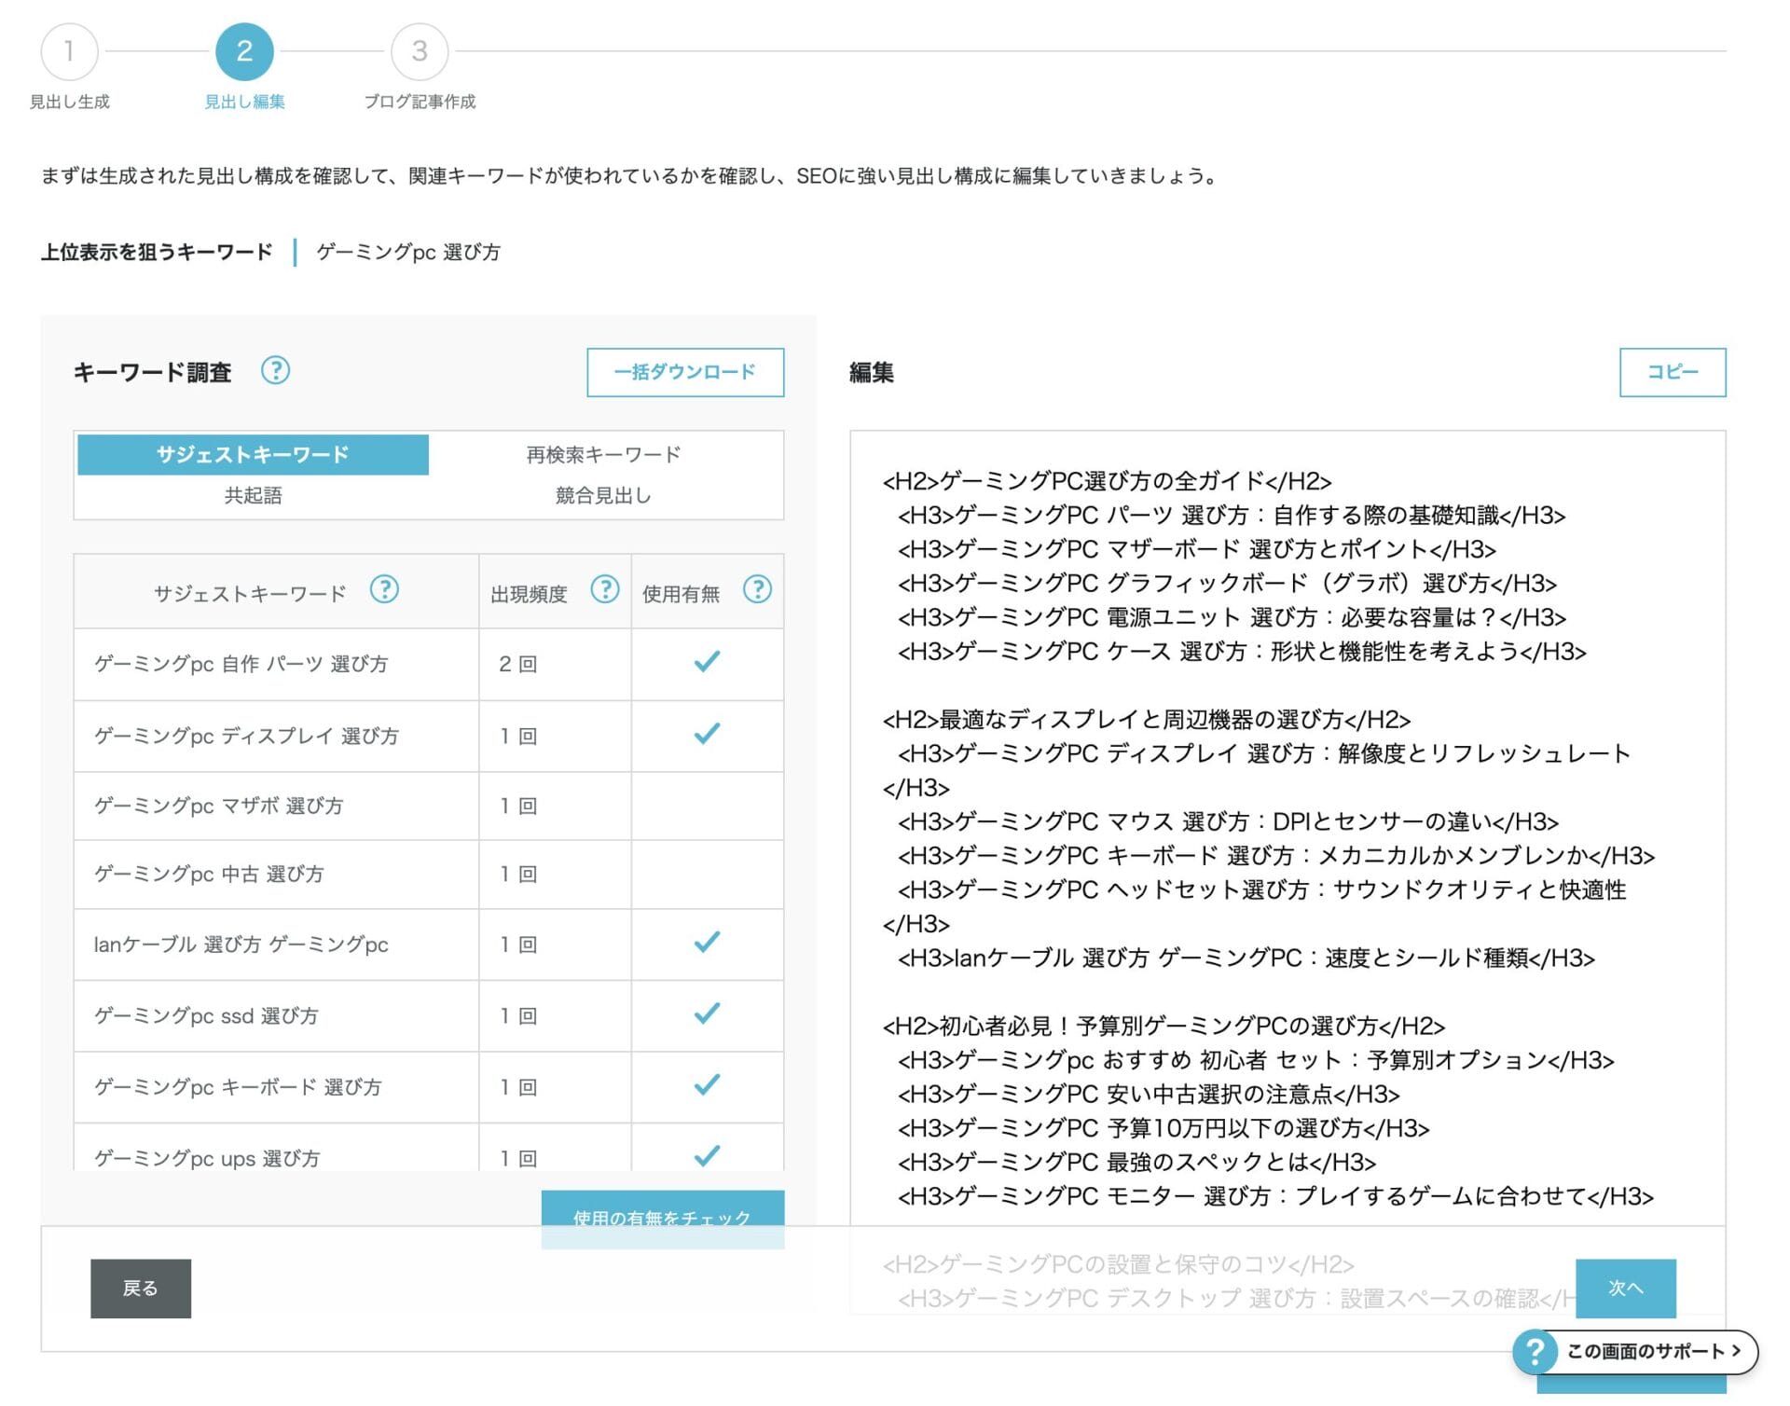Open the 共起語 tab
This screenshot has height=1406, width=1790.
[253, 496]
